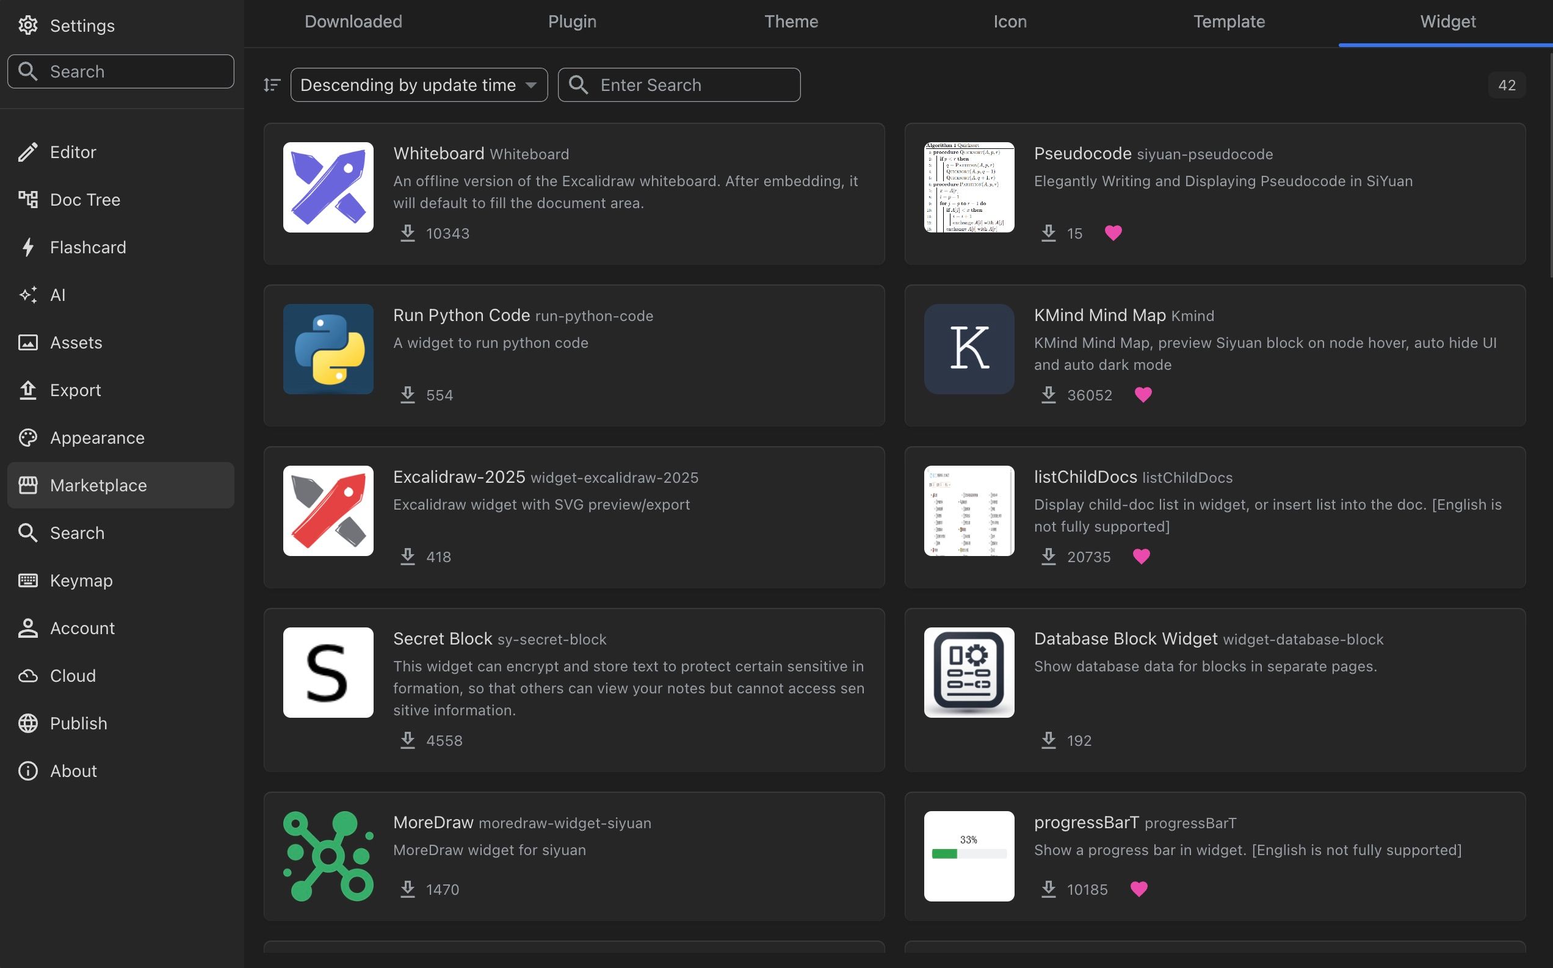This screenshot has width=1553, height=968.
Task: Click the heart icon on listChildDocs
Action: tap(1142, 557)
